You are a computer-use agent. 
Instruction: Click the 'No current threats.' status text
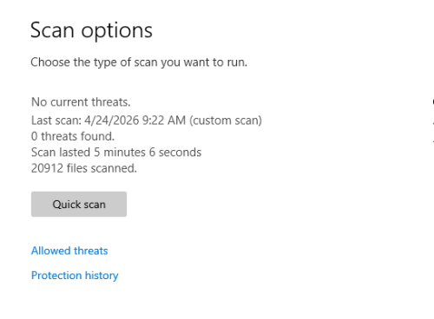click(x=81, y=102)
